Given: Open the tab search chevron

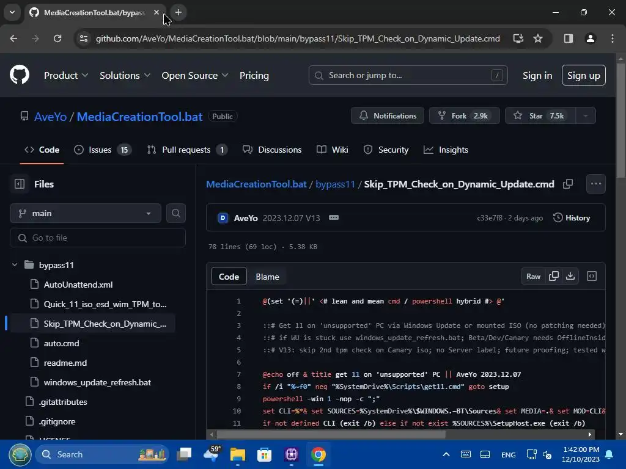Looking at the screenshot, I should [12, 12].
